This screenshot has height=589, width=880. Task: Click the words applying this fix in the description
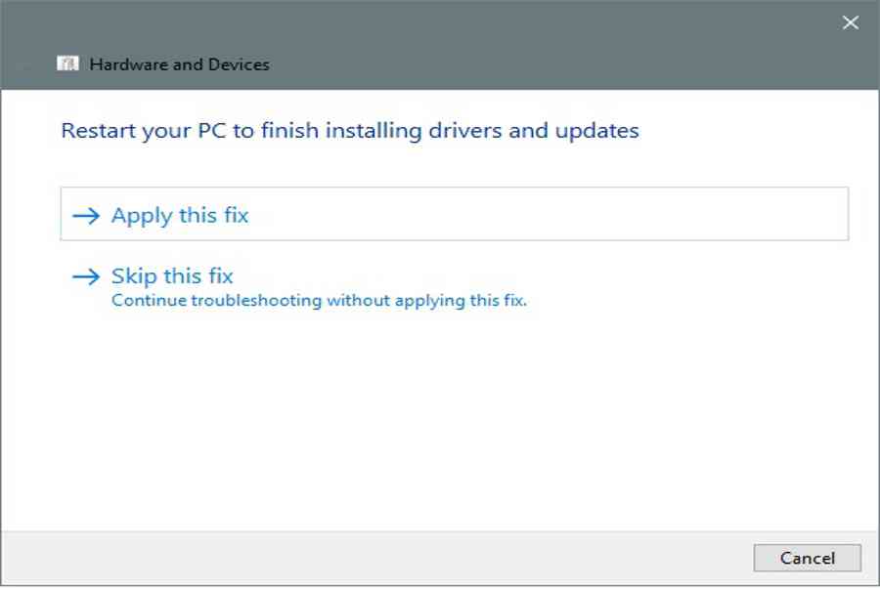[x=461, y=301]
